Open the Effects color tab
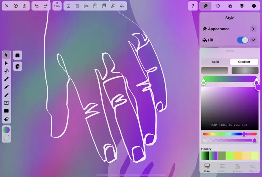Screen dimensions: 262x177 coord(252,168)
